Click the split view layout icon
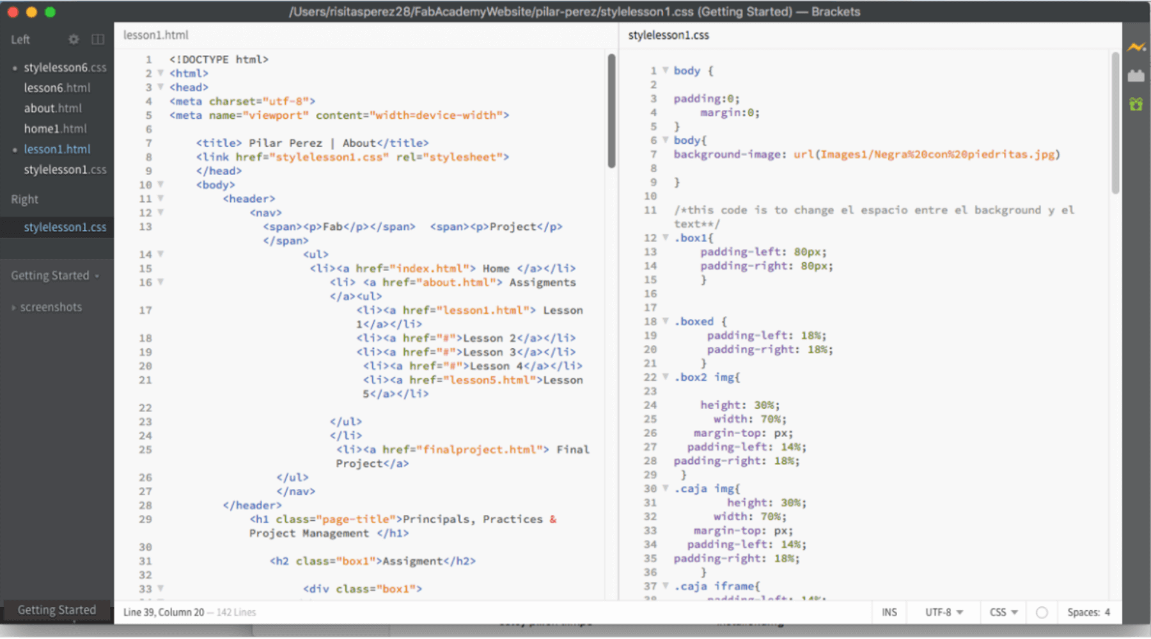 [x=98, y=40]
